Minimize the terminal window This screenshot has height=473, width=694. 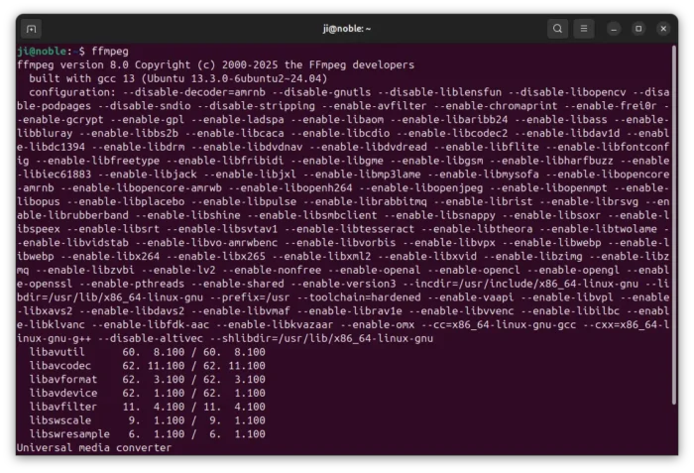click(x=614, y=29)
